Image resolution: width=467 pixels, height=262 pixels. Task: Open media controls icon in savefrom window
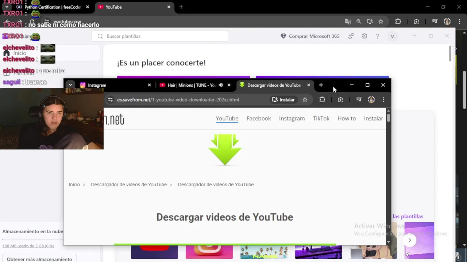[359, 100]
